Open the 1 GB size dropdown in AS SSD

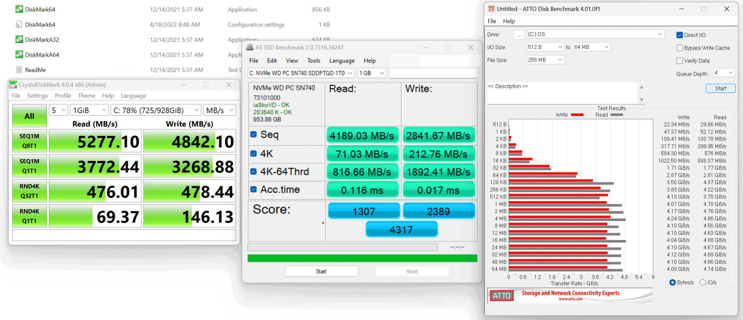point(371,73)
